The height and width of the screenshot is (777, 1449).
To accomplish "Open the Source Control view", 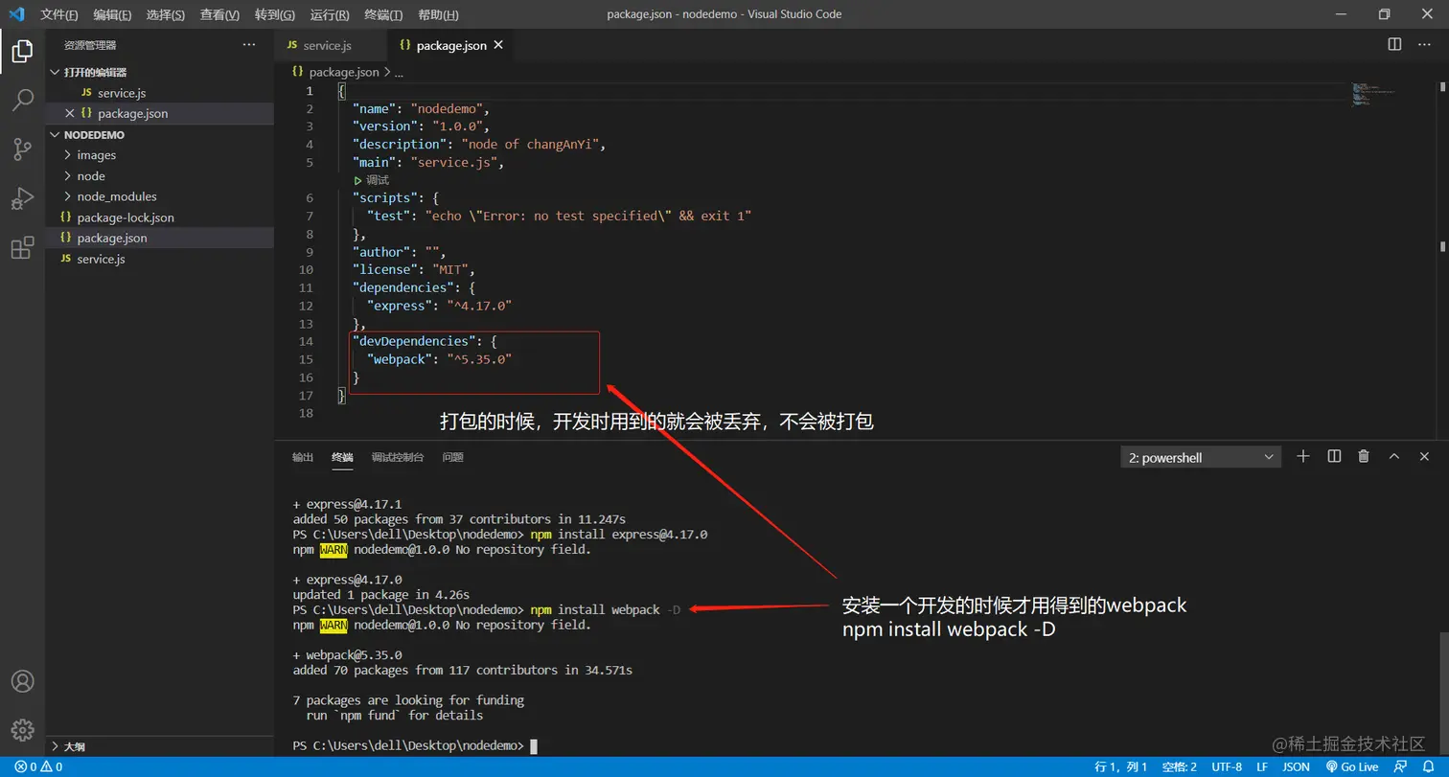I will tap(21, 149).
